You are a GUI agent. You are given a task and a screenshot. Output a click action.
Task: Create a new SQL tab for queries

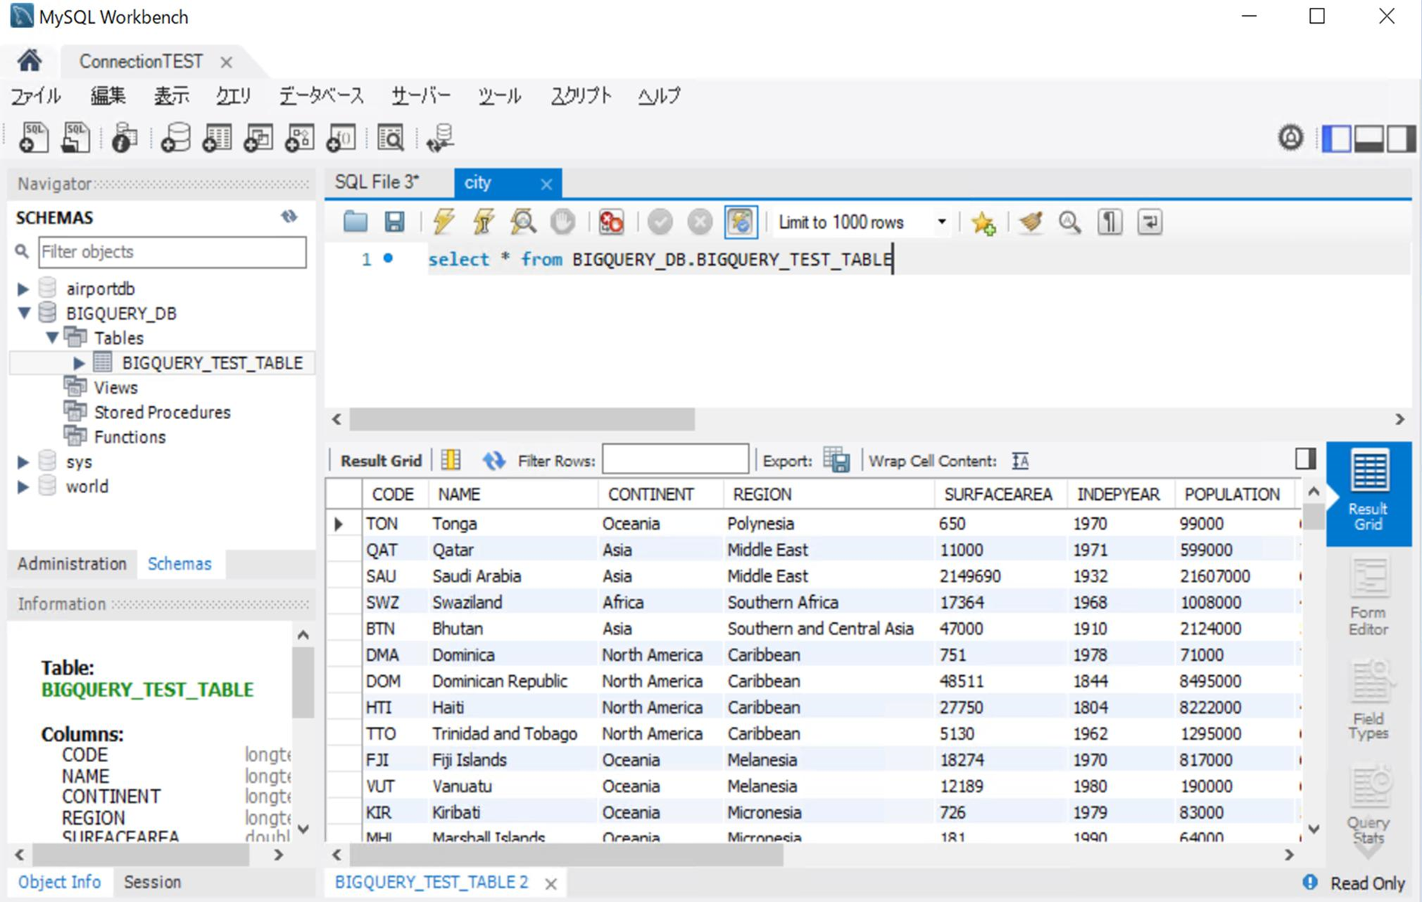tap(34, 137)
